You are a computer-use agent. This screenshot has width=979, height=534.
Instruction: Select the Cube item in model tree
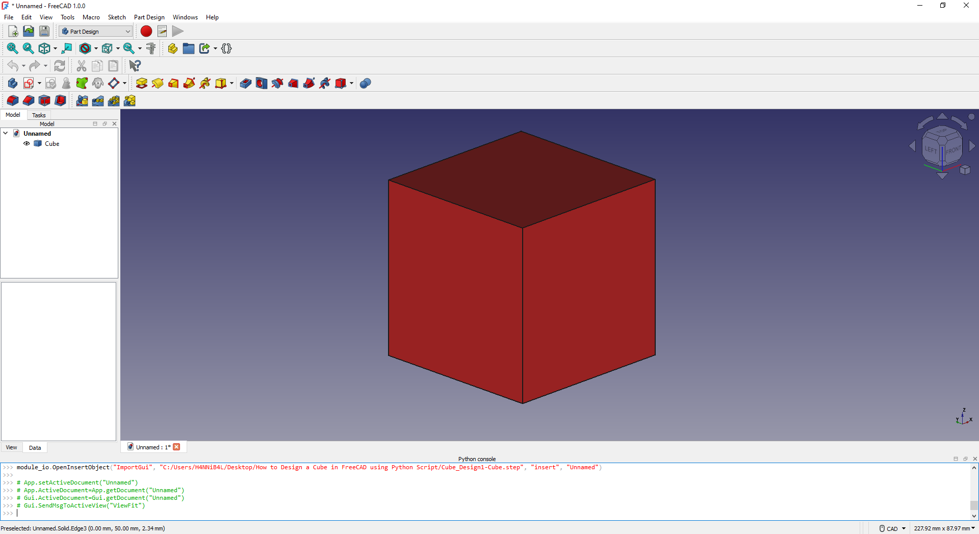point(51,144)
